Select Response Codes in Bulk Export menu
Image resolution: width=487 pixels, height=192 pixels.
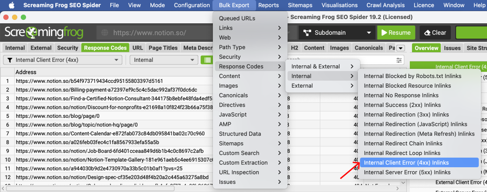click(250, 67)
